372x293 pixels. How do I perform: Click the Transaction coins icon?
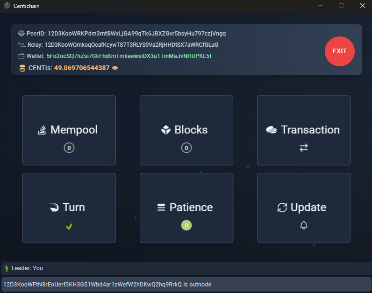tap(271, 130)
